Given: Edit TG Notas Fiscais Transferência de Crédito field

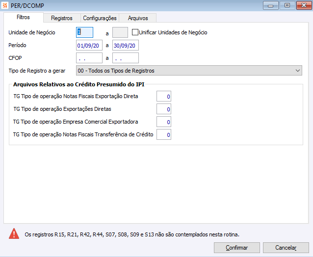Looking at the screenshot, I should [164, 134].
